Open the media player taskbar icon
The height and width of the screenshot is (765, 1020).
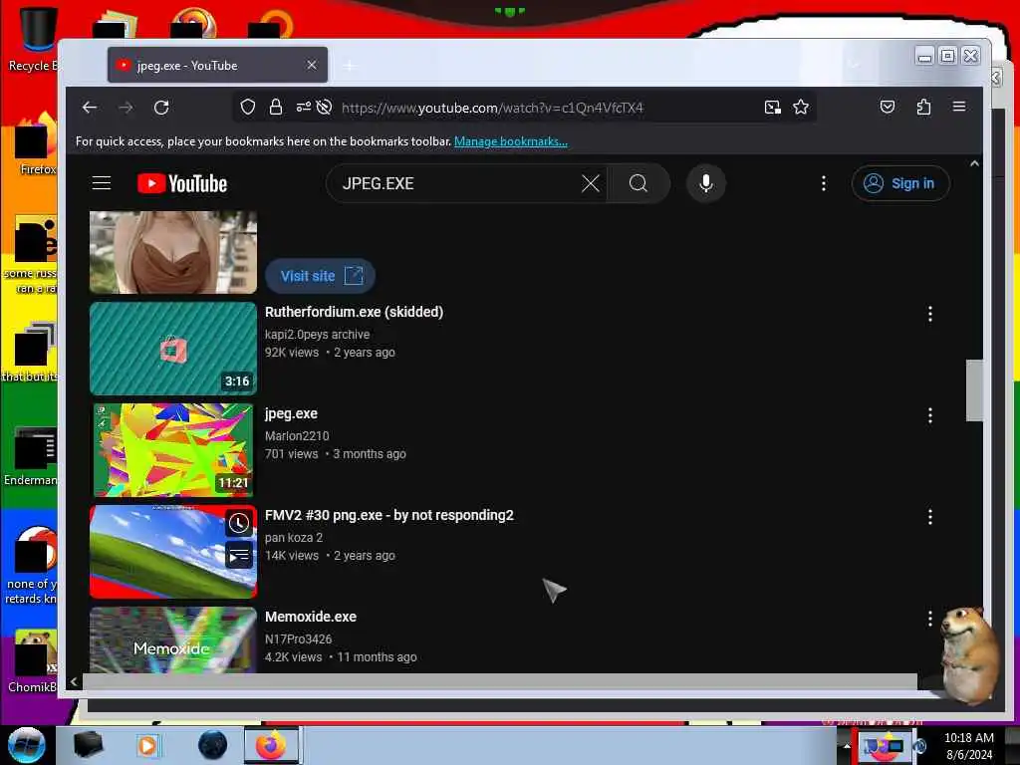[147, 745]
